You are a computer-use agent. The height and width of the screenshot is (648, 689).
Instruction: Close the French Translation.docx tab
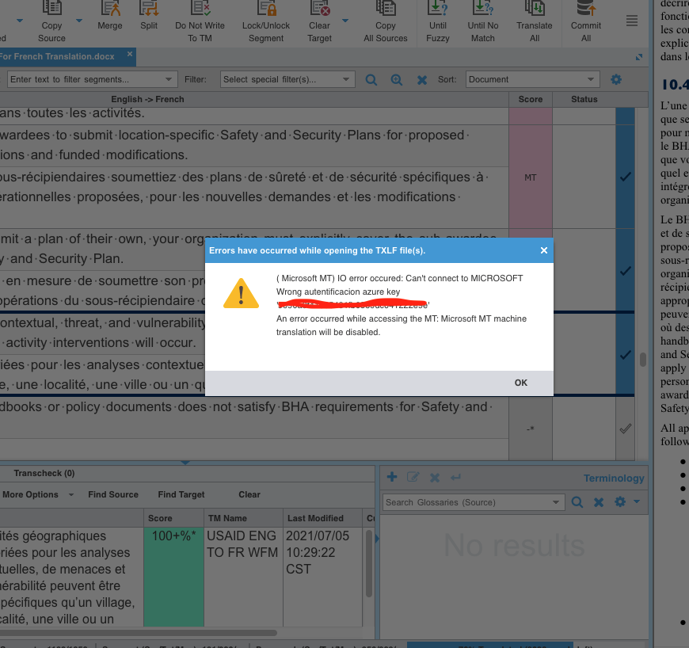coord(130,54)
